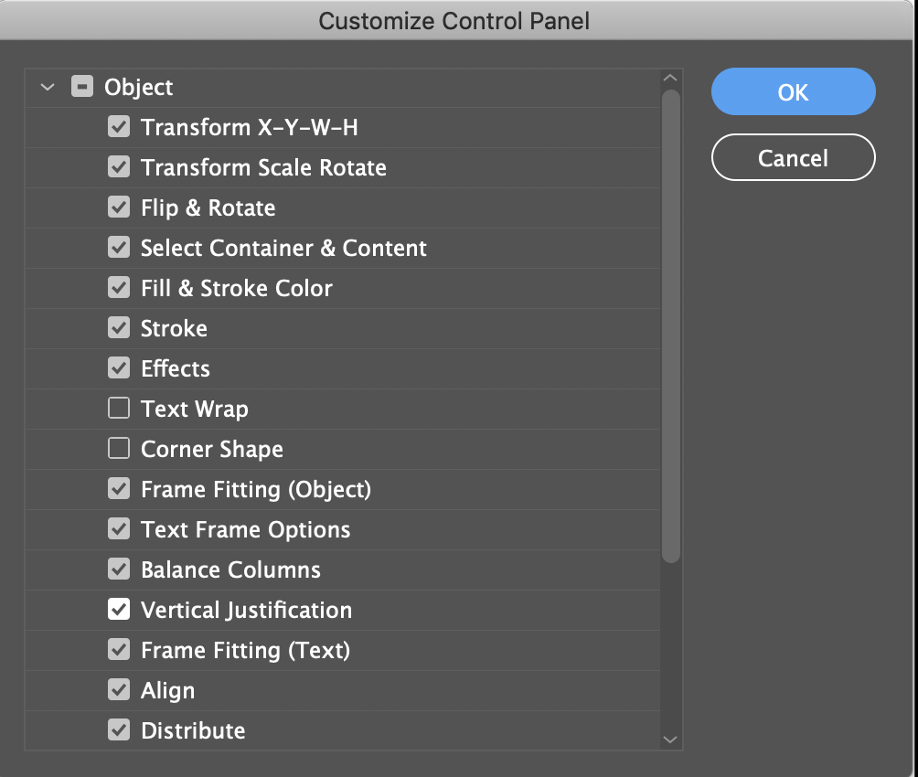Uncheck the Flip & Rotate checkbox
Image resolution: width=918 pixels, height=777 pixels.
pos(119,208)
